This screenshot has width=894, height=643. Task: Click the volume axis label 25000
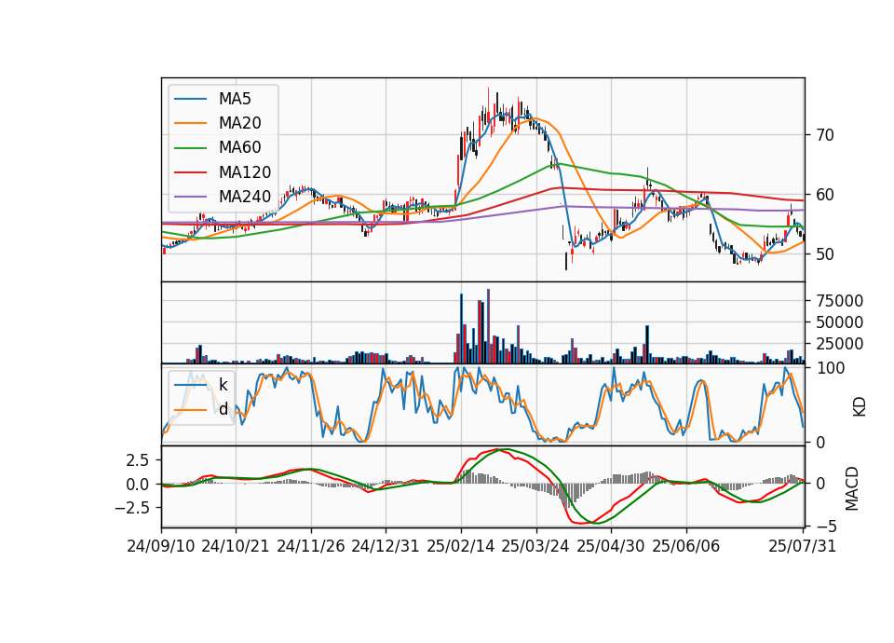click(x=840, y=344)
